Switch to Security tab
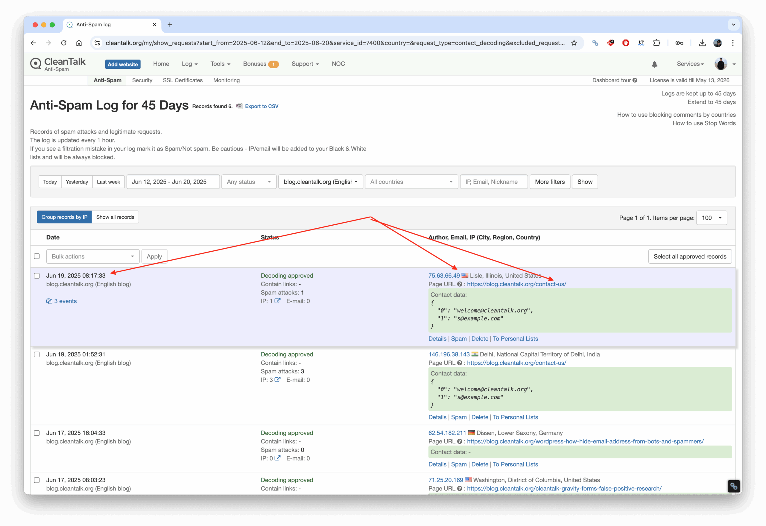This screenshot has height=526, width=766. tap(142, 80)
